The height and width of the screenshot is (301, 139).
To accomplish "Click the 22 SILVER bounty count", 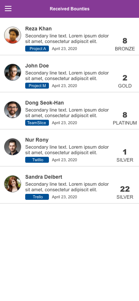I will (125, 193).
